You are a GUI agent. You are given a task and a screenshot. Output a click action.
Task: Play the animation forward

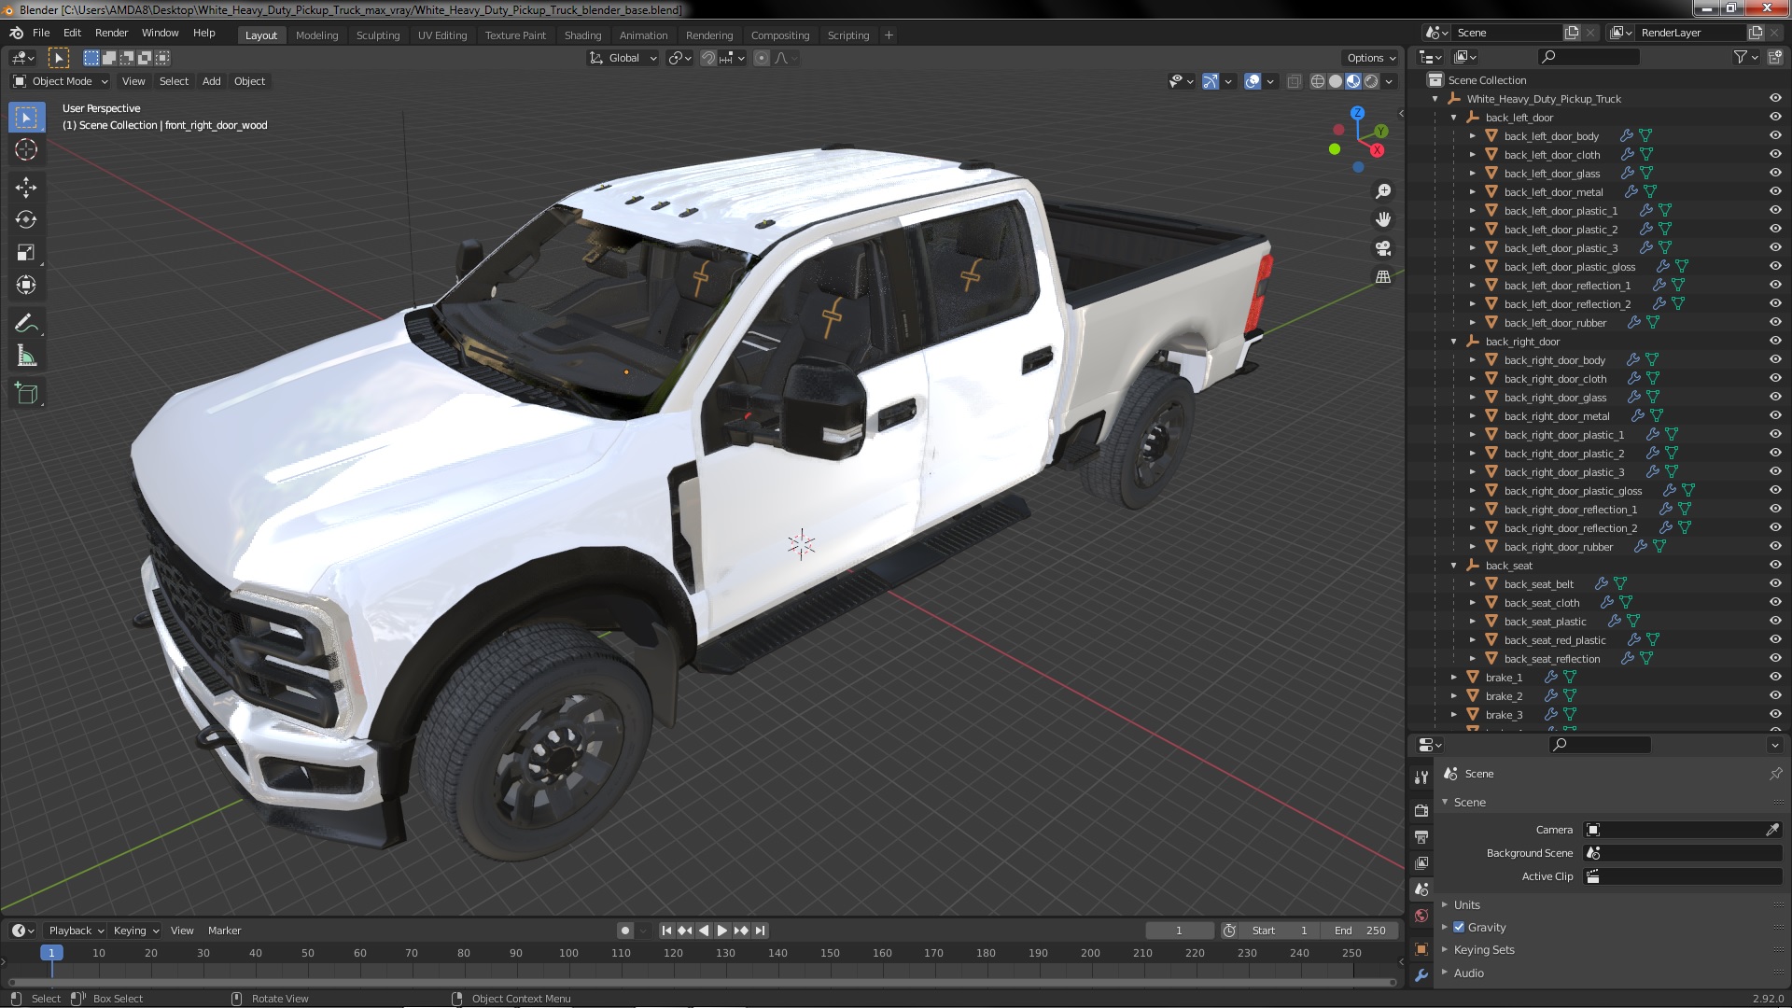click(x=722, y=931)
